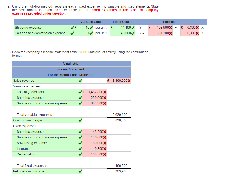Click the Fixed expenses: section label
Screen dimensions: 226x180
[25, 126]
